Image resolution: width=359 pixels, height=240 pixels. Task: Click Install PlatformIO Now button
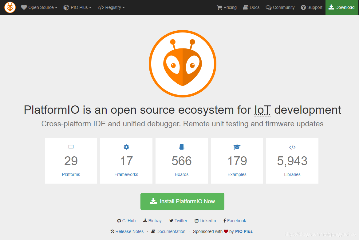coord(183,201)
